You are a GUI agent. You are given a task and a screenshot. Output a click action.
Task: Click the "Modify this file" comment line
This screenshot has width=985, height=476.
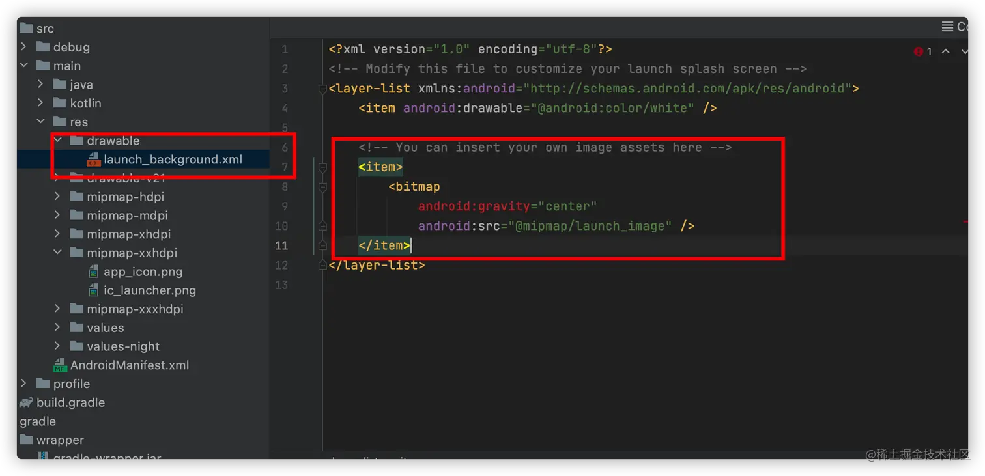pos(567,69)
